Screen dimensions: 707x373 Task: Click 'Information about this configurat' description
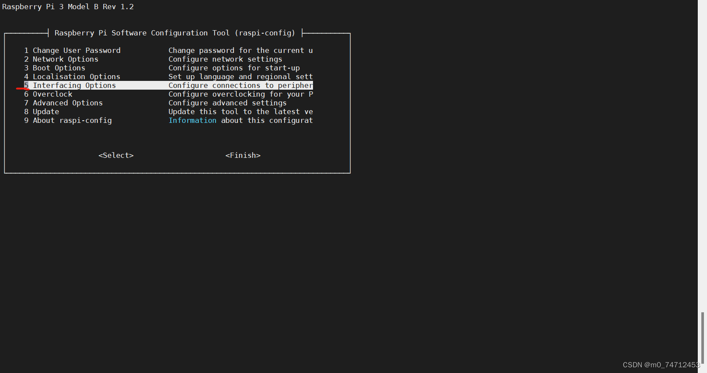[x=241, y=120]
